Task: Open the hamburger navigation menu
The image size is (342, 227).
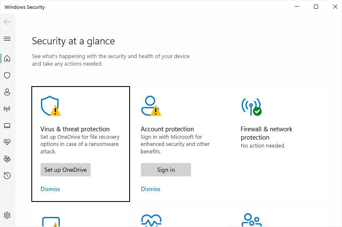Action: pyautogui.click(x=7, y=38)
